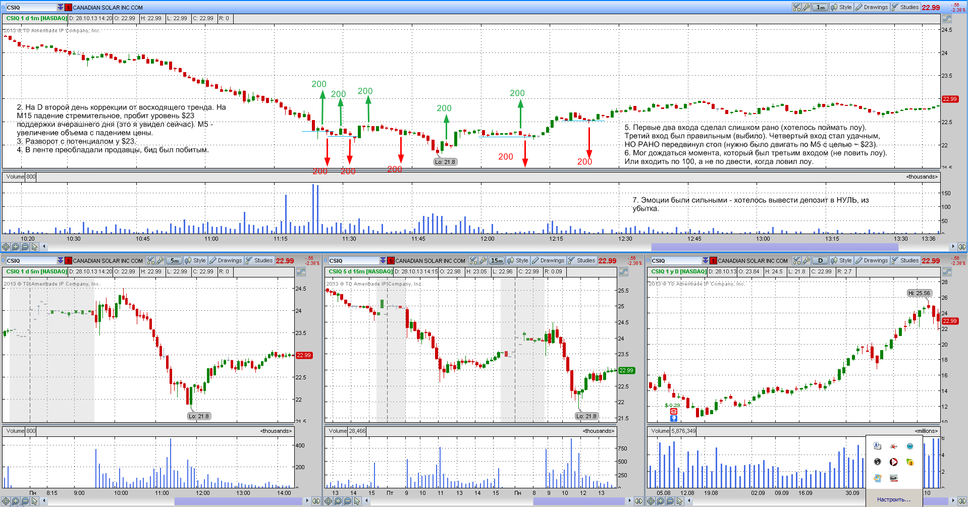Select pointer cursor tool in top chart
The height and width of the screenshot is (507, 968).
(x=34, y=247)
